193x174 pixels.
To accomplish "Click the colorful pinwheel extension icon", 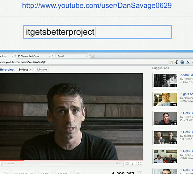I will [x=172, y=62].
